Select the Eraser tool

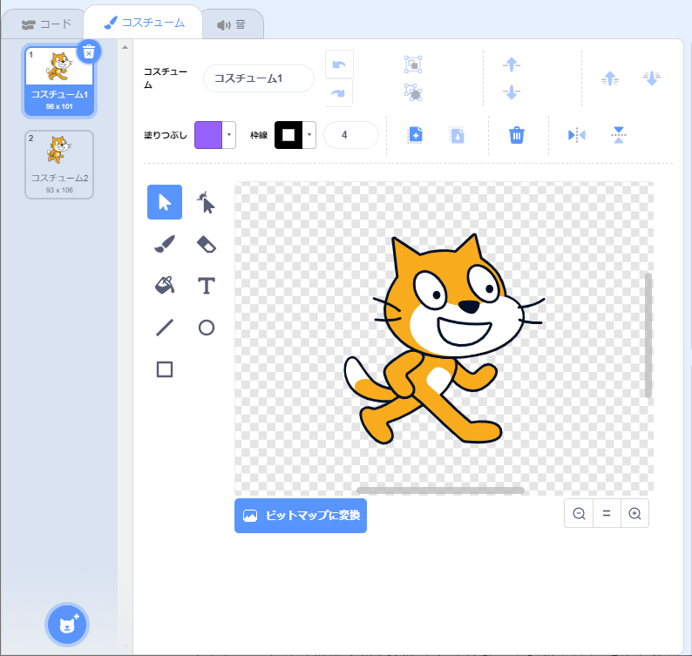pos(206,244)
